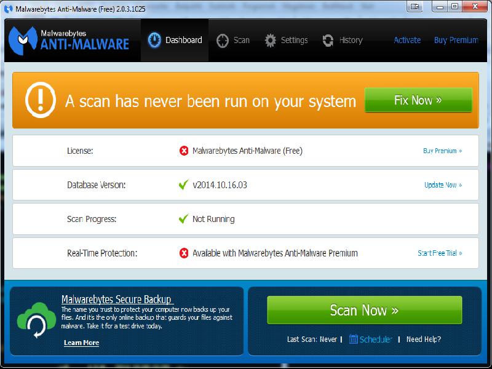Image resolution: width=492 pixels, height=369 pixels.
Task: Open the Malwarebytes Secure Backup heading link
Action: point(117,299)
